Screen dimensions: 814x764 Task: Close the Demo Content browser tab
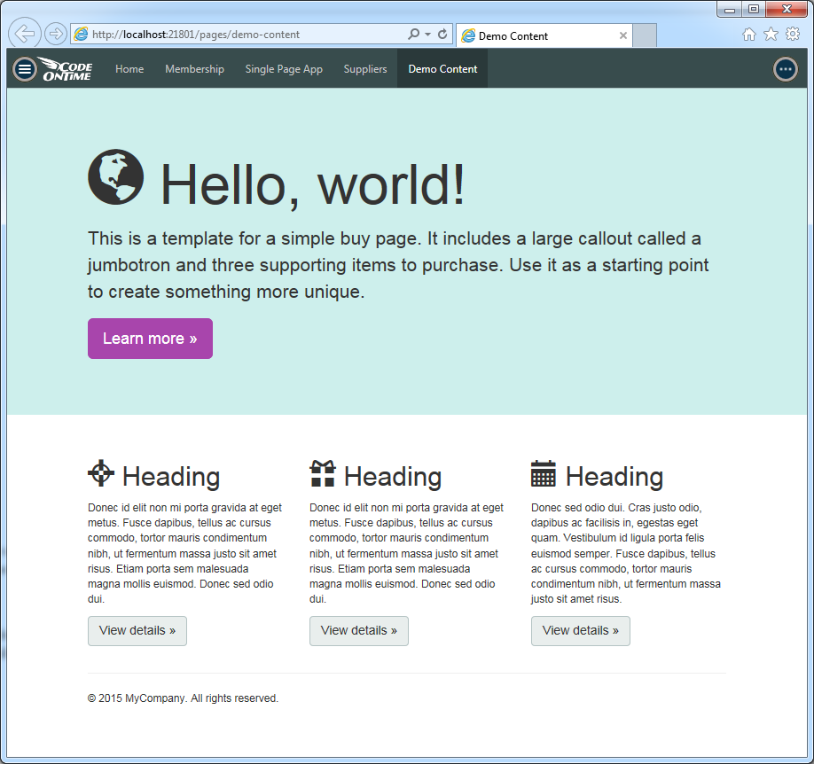[x=623, y=35]
